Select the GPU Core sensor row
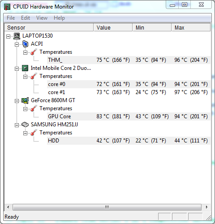 coord(129,116)
